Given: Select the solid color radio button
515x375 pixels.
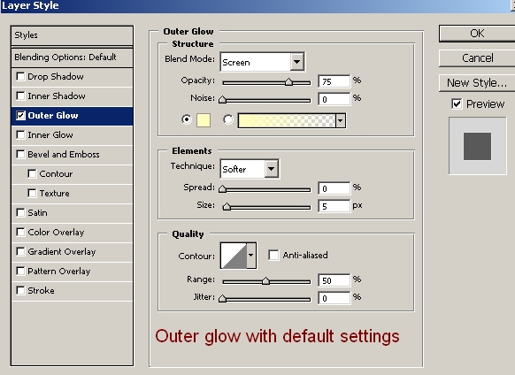Looking at the screenshot, I should coord(187,119).
